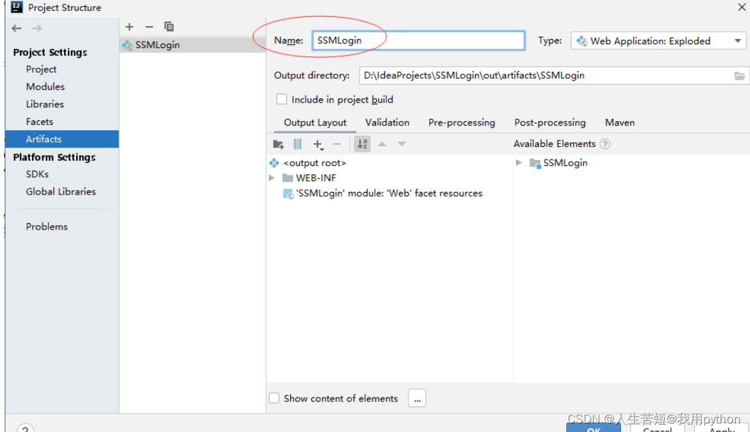This screenshot has width=750, height=432.
Task: Open the Problems section
Action: (x=47, y=227)
